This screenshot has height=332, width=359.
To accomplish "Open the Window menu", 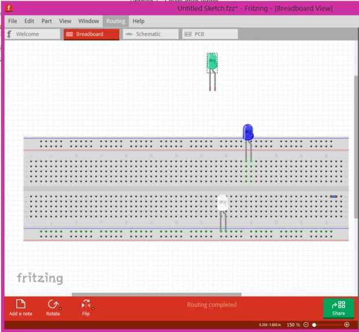I will pos(89,21).
